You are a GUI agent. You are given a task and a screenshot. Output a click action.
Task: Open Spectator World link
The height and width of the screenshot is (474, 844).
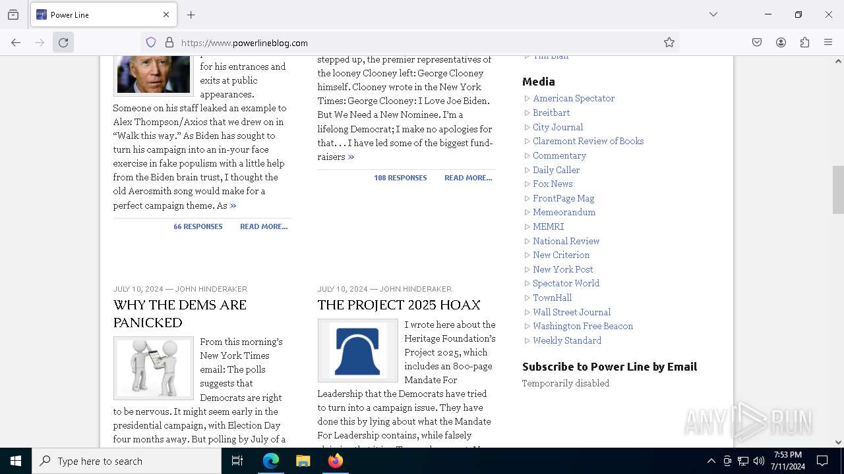click(566, 283)
